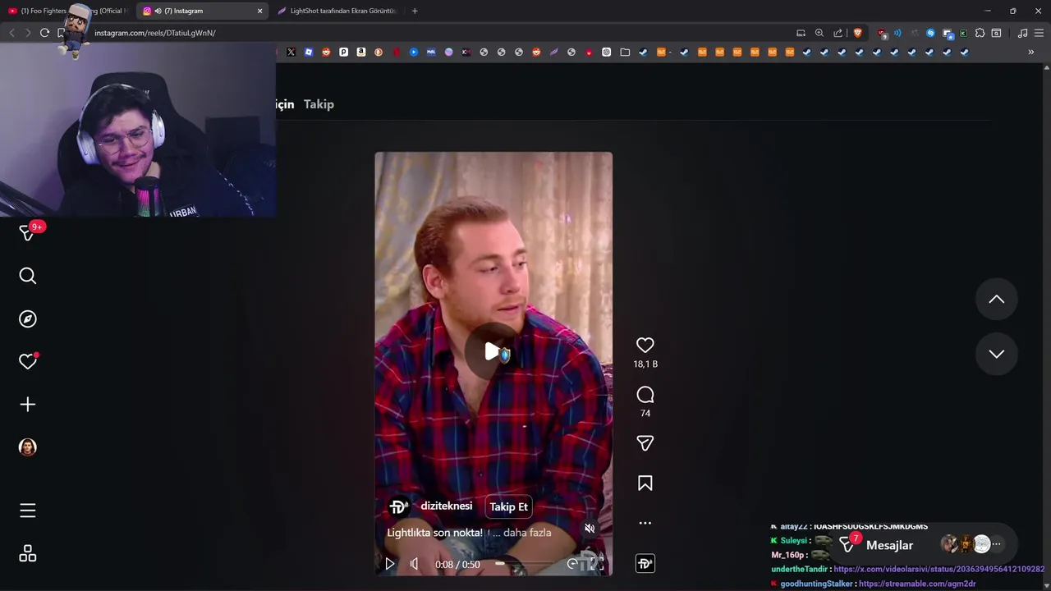The height and width of the screenshot is (591, 1051).
Task: Switch to the Takip feed tab
Action: (x=319, y=104)
